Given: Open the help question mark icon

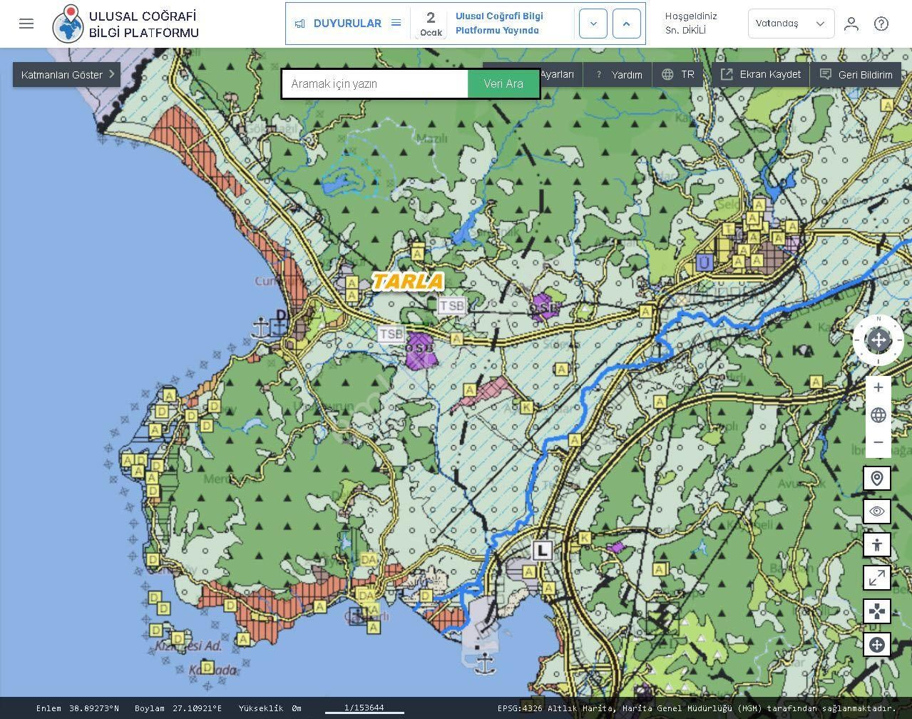Looking at the screenshot, I should pyautogui.click(x=881, y=24).
